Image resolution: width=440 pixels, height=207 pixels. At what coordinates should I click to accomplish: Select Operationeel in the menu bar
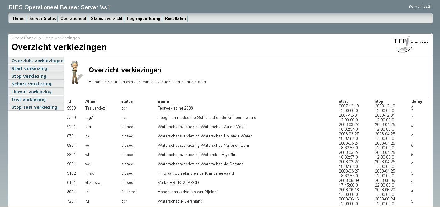pyautogui.click(x=73, y=19)
